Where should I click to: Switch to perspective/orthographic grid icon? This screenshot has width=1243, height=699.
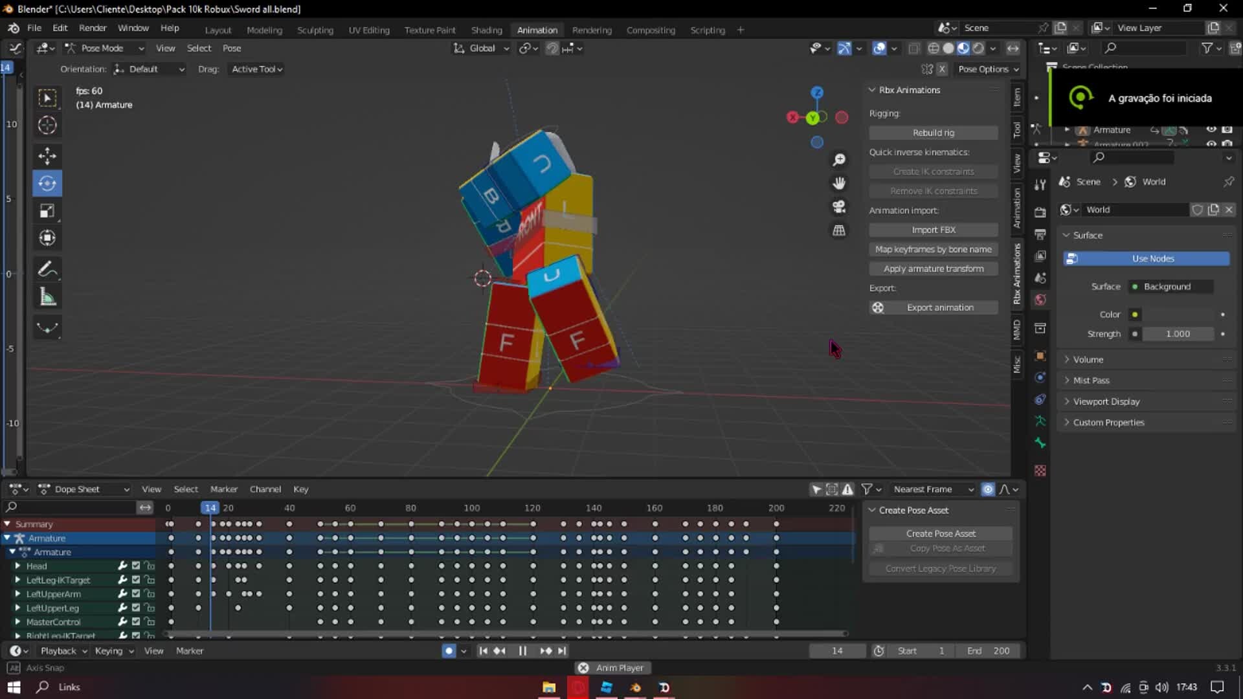(x=839, y=230)
